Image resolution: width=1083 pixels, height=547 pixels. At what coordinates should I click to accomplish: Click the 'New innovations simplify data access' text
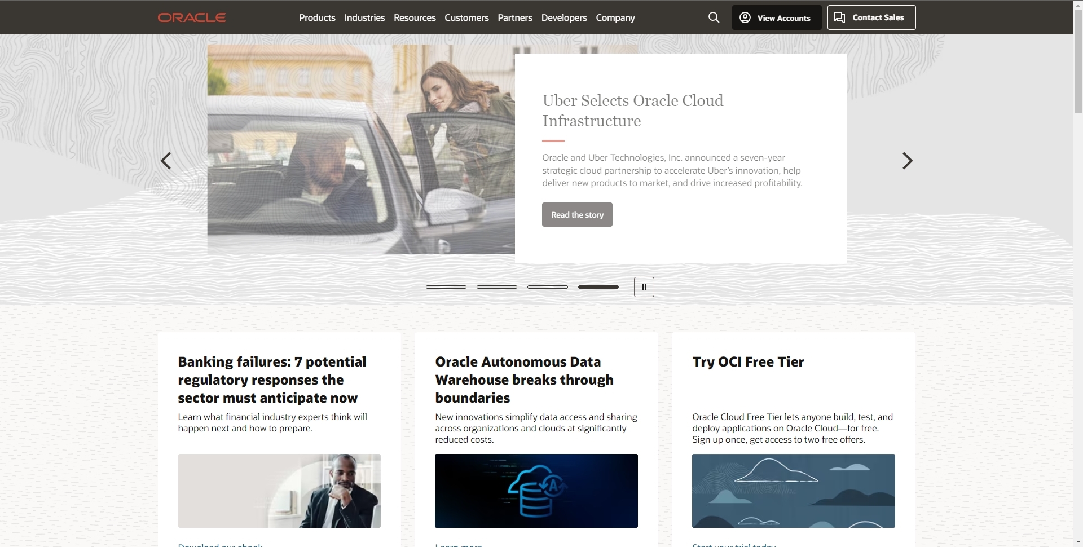[x=536, y=428]
